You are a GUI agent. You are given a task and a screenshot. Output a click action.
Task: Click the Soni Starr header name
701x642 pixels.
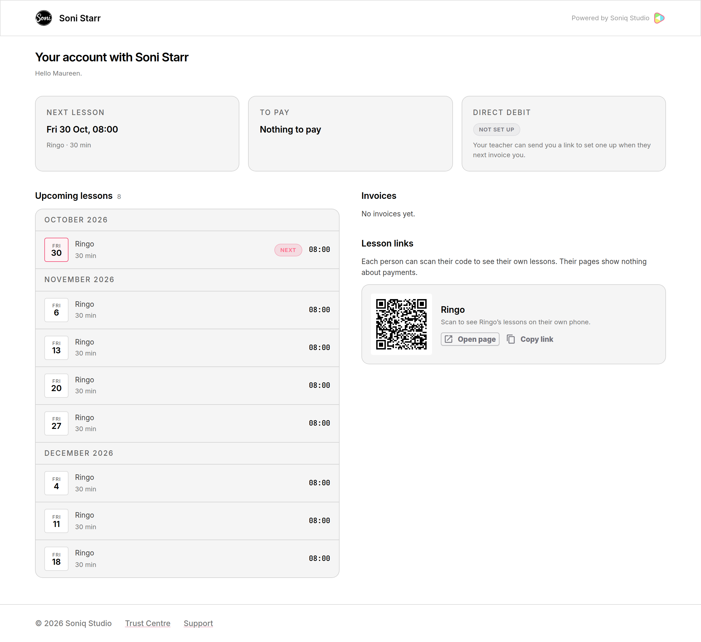[80, 18]
